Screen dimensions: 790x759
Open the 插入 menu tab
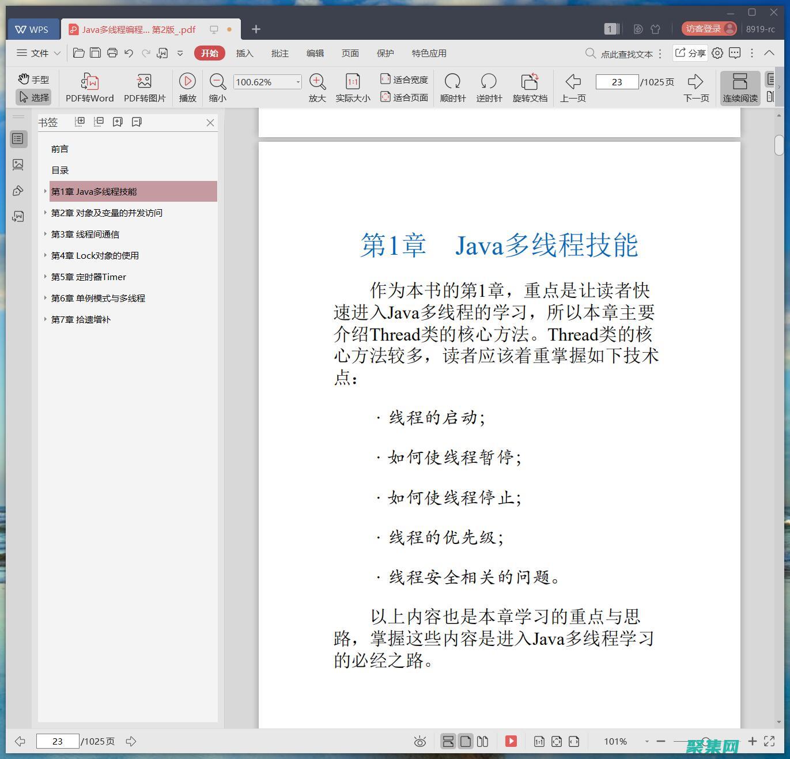point(244,53)
